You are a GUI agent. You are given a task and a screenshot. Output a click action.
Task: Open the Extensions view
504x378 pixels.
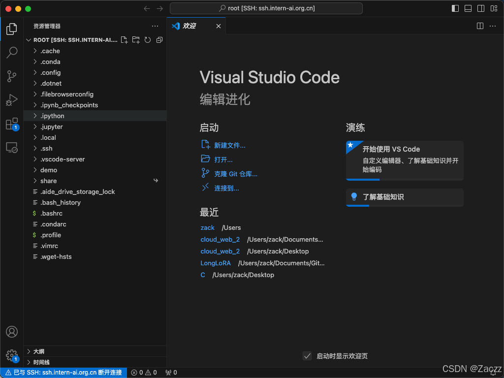click(12, 124)
